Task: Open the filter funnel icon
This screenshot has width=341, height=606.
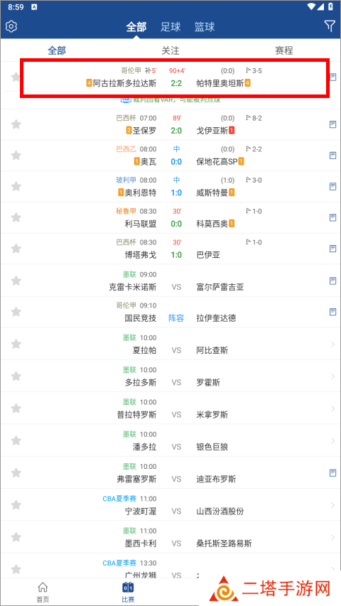Action: click(x=330, y=26)
